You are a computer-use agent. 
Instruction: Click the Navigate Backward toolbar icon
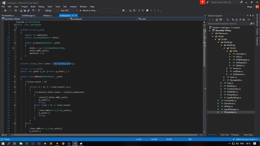pyautogui.click(x=5, y=11)
